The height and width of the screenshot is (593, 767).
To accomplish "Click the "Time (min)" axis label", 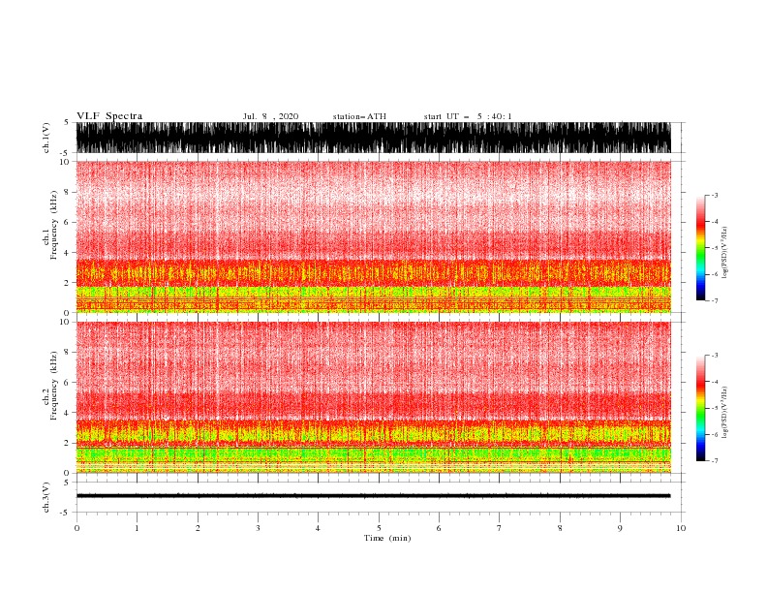I will click(387, 538).
